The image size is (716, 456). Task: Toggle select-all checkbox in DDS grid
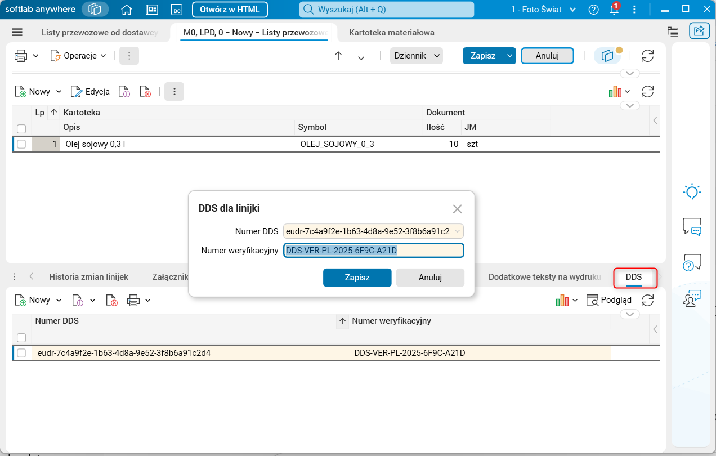(x=21, y=337)
